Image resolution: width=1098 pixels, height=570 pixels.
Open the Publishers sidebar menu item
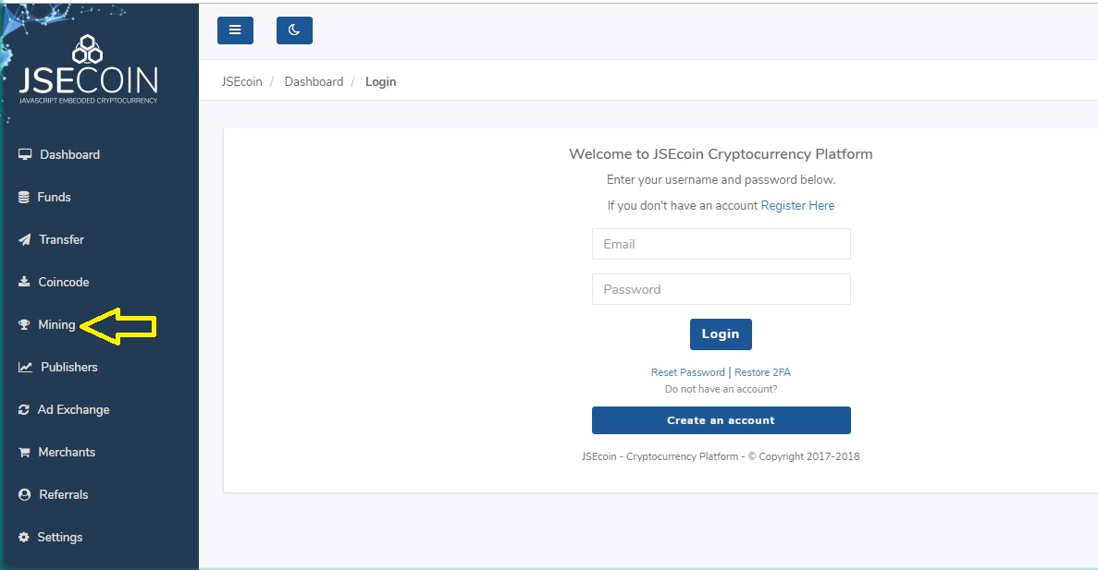tap(68, 367)
